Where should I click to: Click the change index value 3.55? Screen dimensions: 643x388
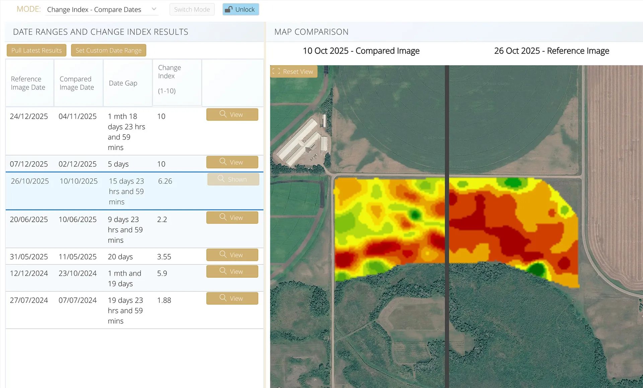[x=164, y=257]
